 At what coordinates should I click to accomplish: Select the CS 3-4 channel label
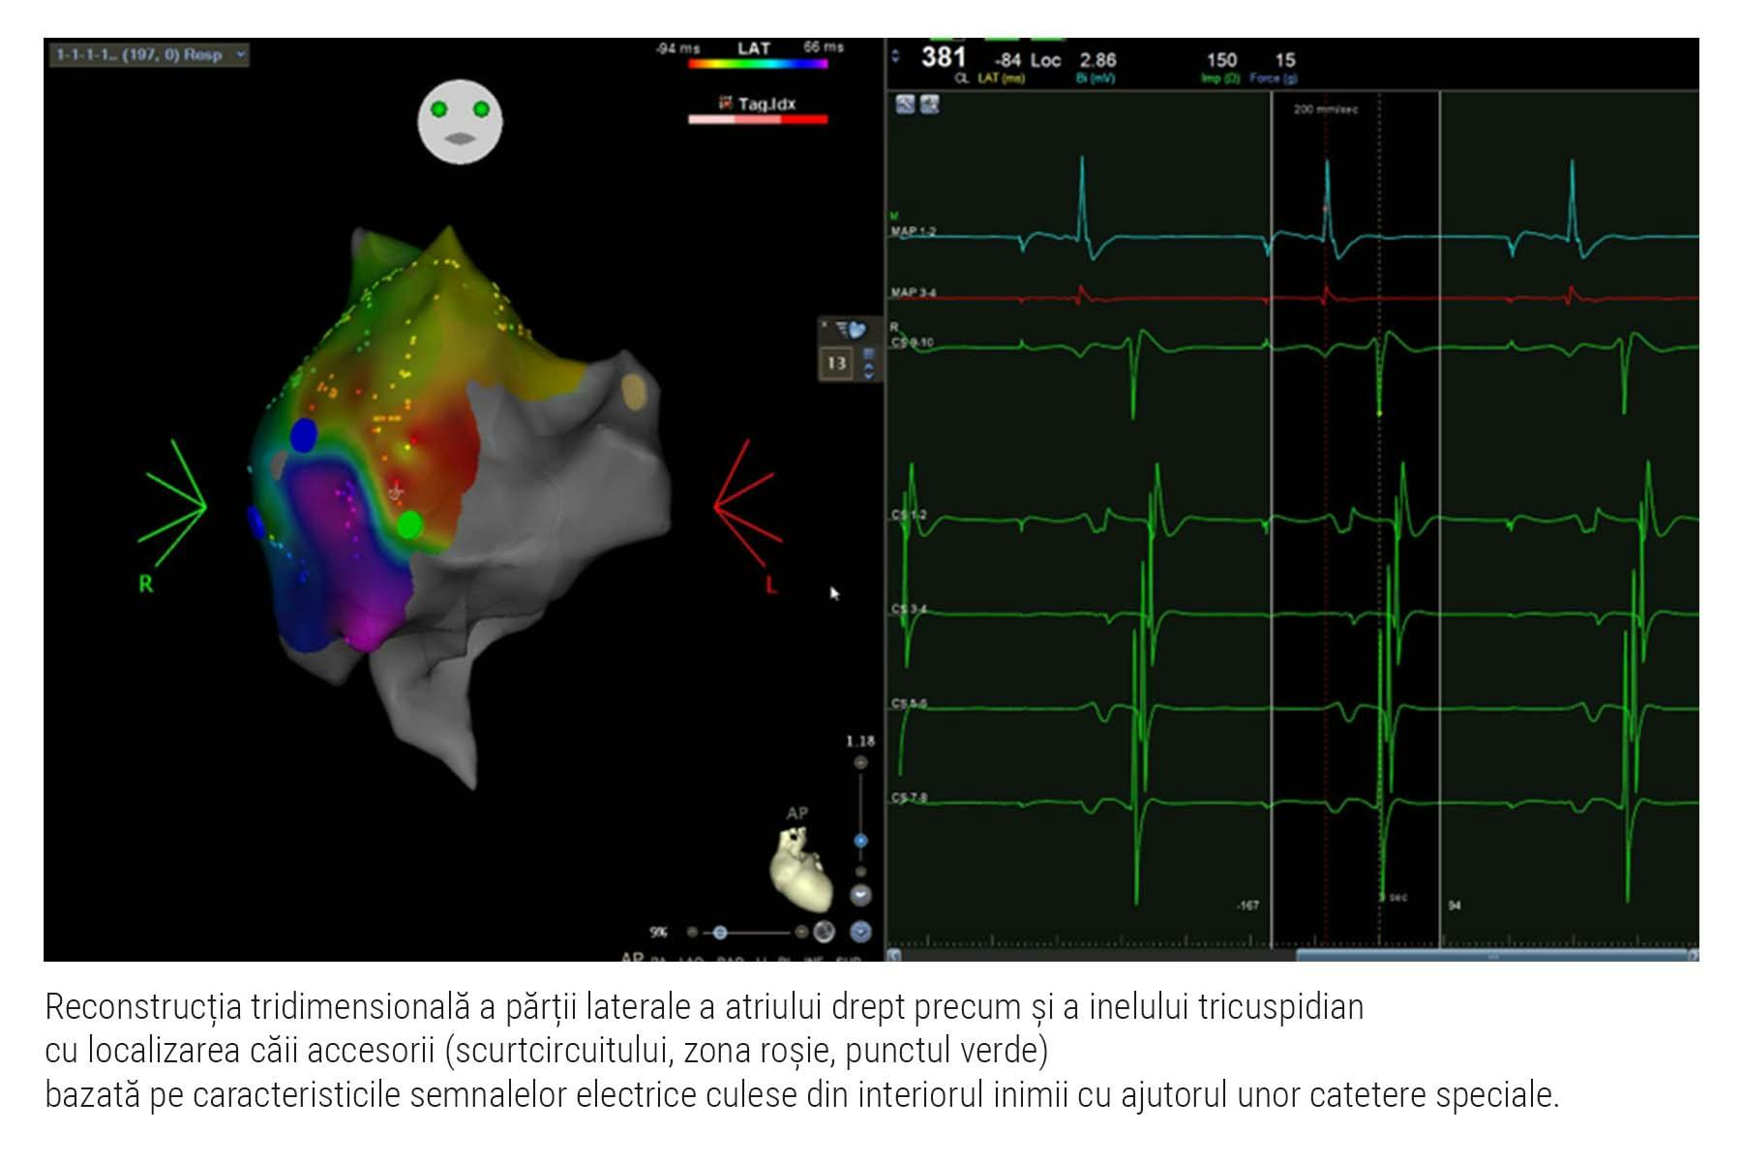pos(909,609)
